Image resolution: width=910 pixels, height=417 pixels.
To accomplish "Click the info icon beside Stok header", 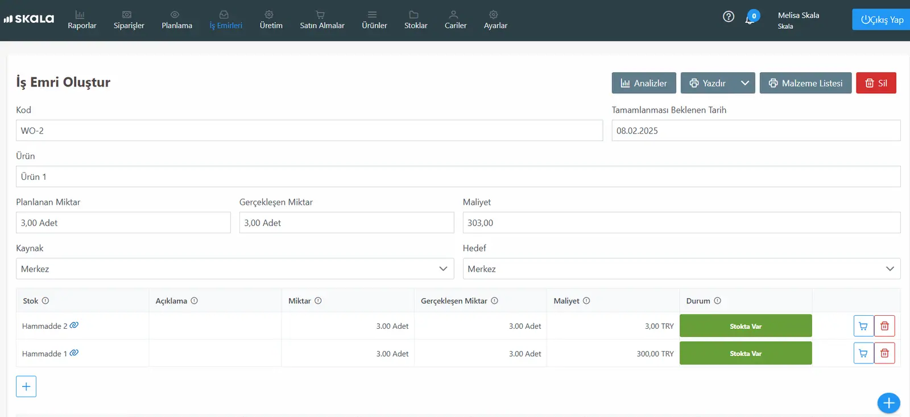I will pyautogui.click(x=45, y=301).
